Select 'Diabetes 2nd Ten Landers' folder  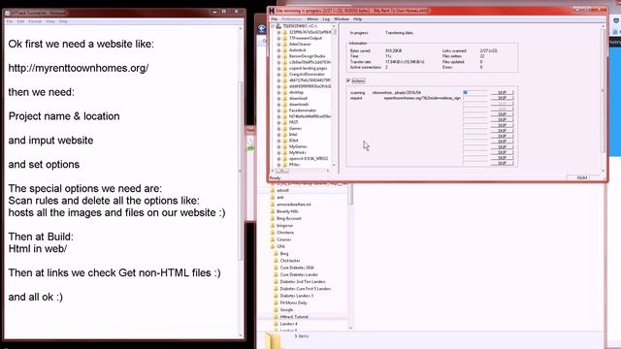[x=303, y=282]
